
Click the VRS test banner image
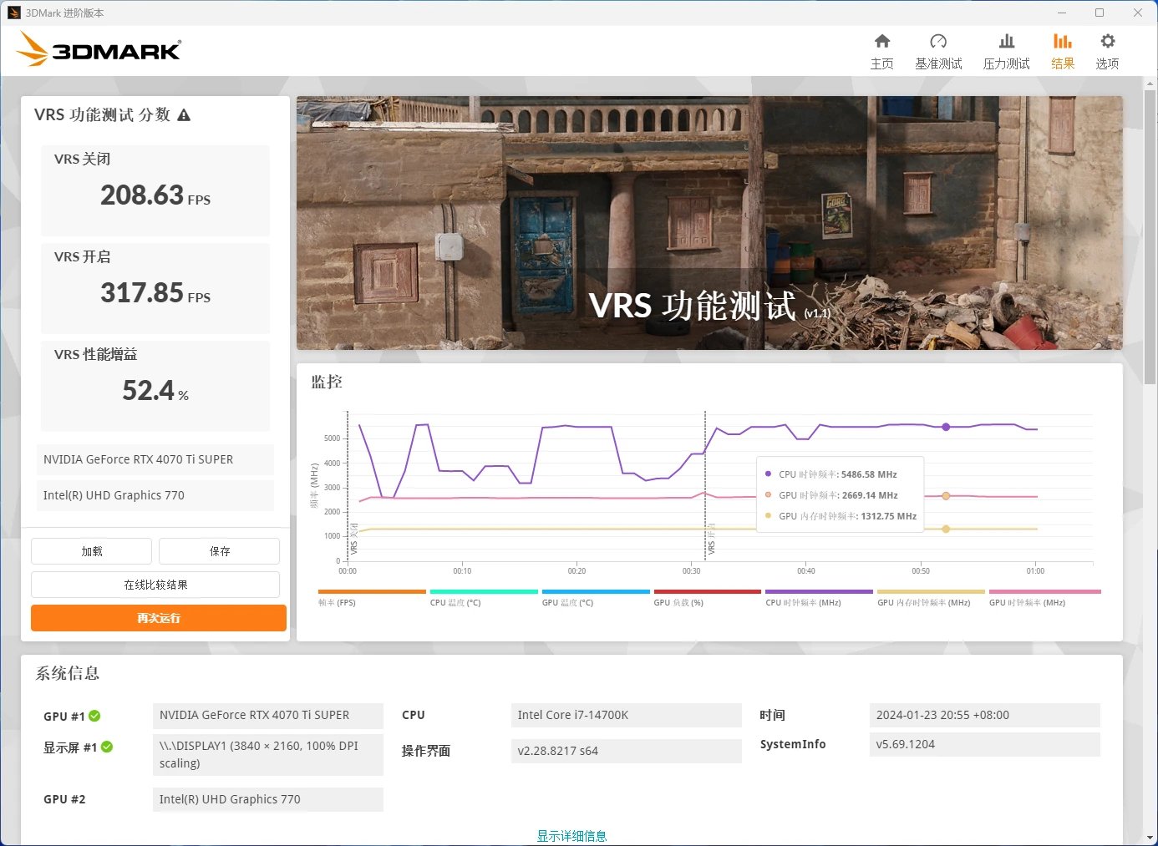[x=709, y=223]
